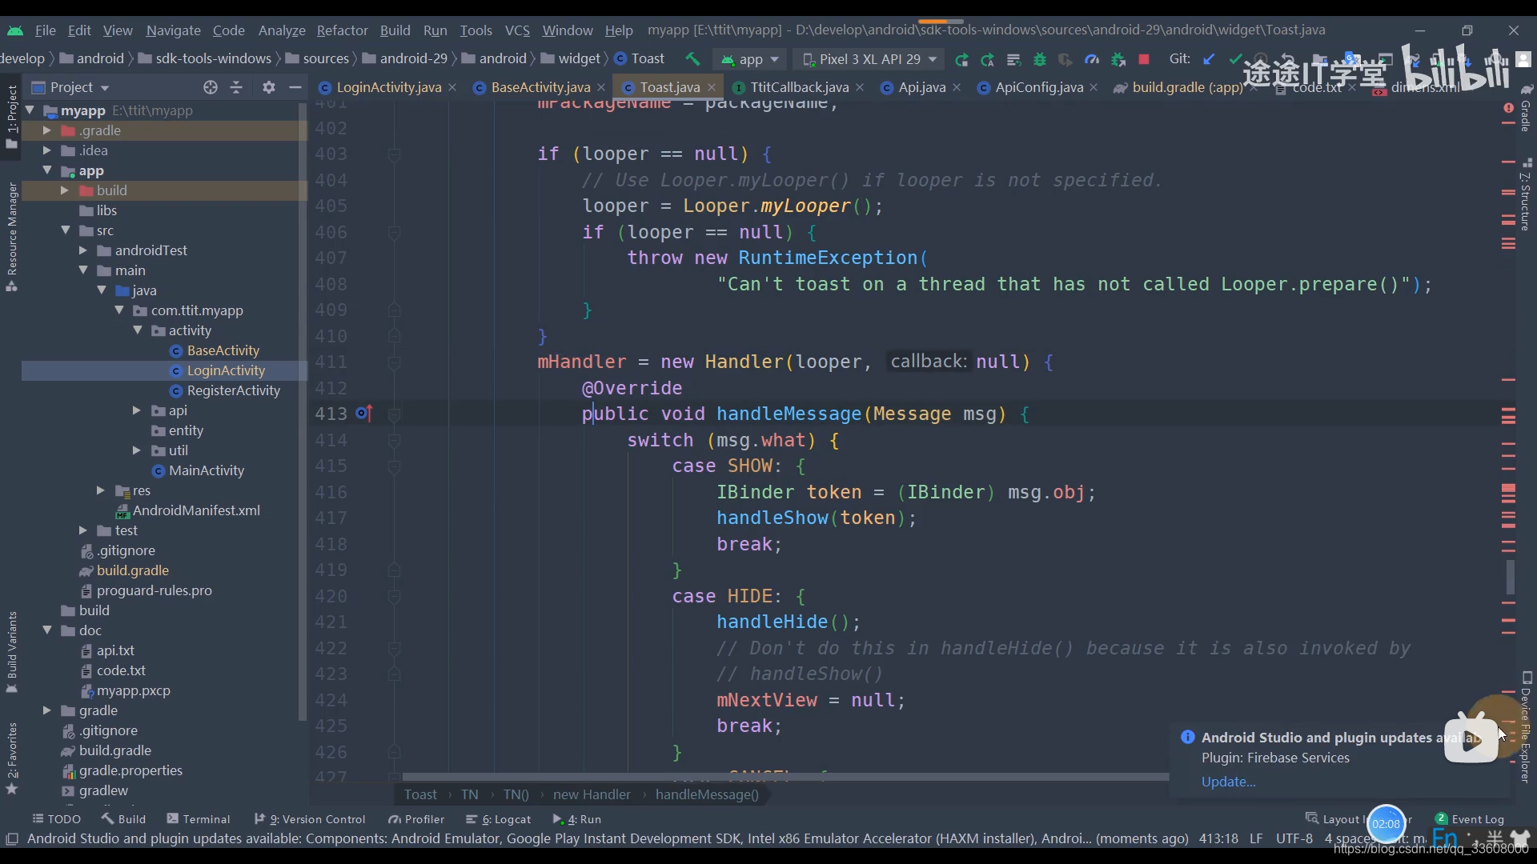Click the Git Update Project arrow icon
This screenshot has height=864, width=1537.
pyautogui.click(x=1209, y=59)
